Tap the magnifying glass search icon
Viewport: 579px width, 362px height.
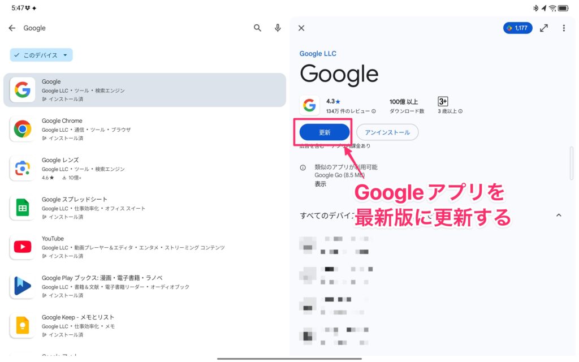(257, 28)
